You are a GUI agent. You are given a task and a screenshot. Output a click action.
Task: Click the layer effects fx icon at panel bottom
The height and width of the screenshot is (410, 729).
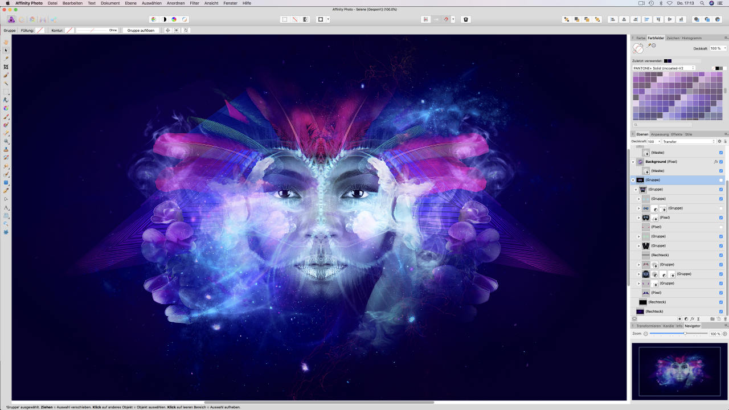click(x=692, y=319)
